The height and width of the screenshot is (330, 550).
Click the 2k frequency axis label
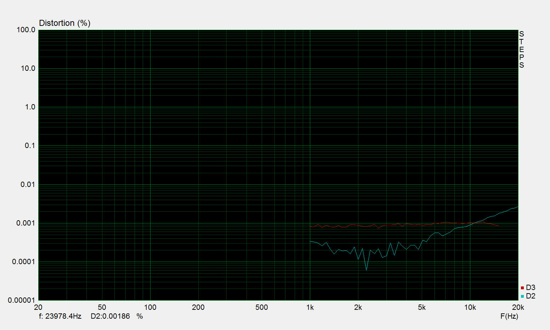358,307
